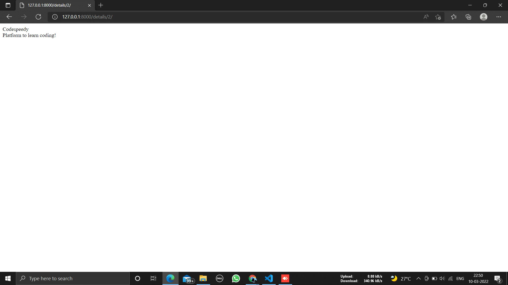This screenshot has height=285, width=508.
Task: Click the browser Back arrow
Action: click(x=9, y=17)
